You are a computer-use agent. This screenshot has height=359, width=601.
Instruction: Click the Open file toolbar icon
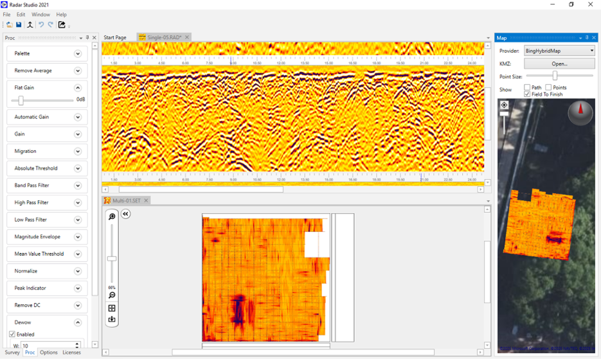coord(9,25)
